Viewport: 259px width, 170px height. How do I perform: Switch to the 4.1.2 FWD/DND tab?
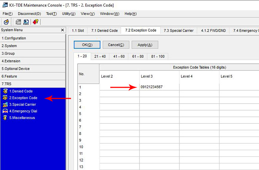pos(213,31)
